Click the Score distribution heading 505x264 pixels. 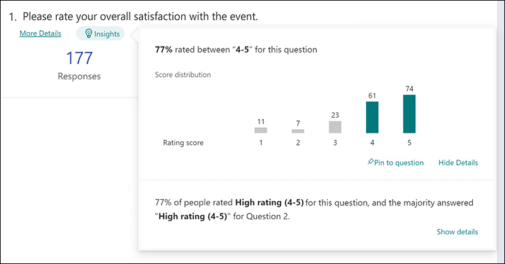click(x=183, y=74)
